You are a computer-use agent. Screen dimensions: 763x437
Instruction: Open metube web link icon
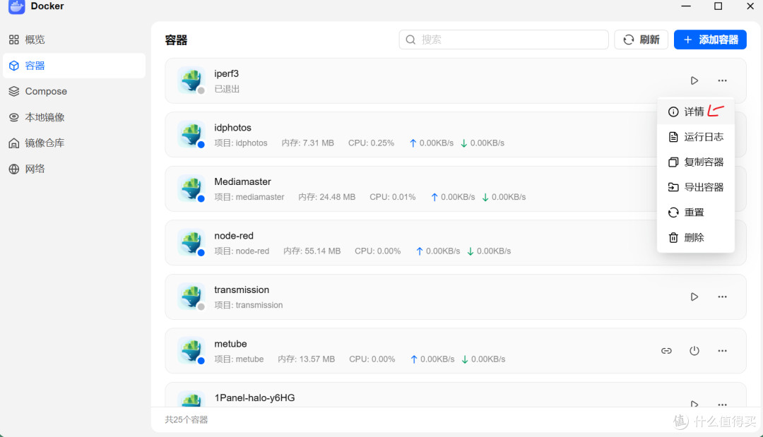(667, 351)
